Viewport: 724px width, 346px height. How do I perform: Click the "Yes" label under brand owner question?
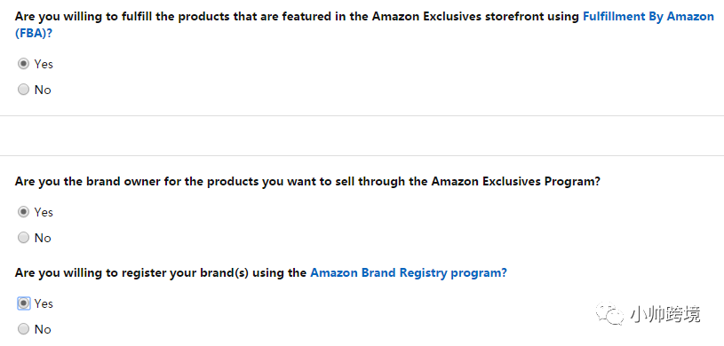(x=44, y=212)
